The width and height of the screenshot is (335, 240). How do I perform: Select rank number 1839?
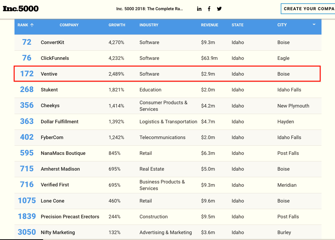[x=27, y=216]
